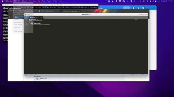Open volume control in menu bar
Viewport: 174px width, 97px height.
coord(137,1)
